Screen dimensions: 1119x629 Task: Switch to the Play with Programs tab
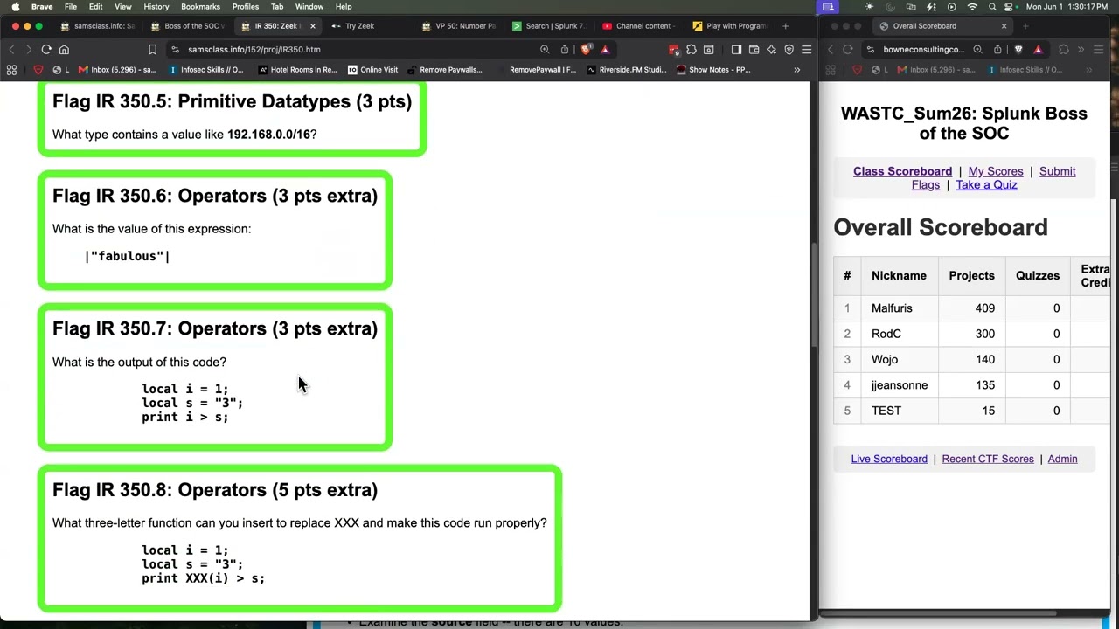(x=729, y=26)
